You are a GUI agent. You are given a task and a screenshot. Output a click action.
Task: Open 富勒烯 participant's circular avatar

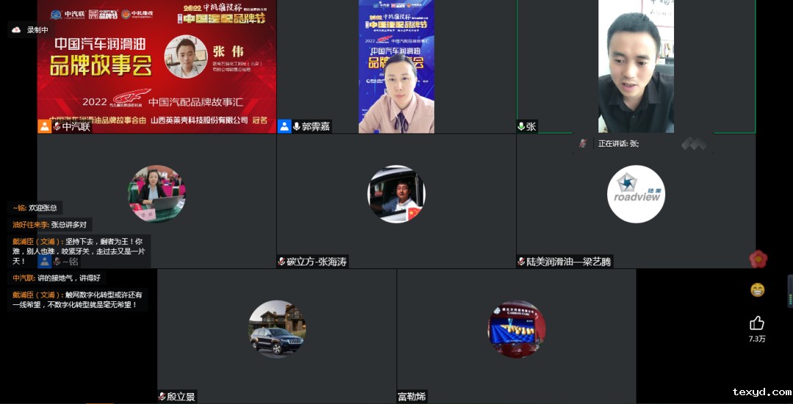pos(516,329)
